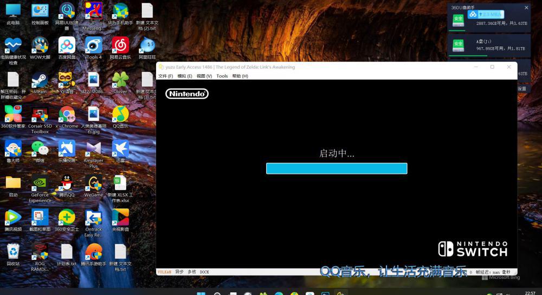Open 文件 (F) menu in yuzu

(x=165, y=76)
